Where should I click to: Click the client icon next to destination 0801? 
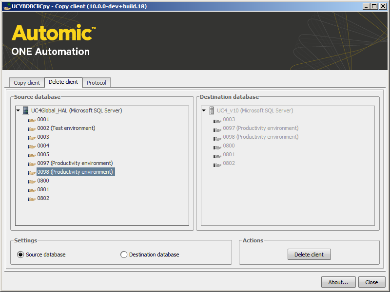[217, 156]
